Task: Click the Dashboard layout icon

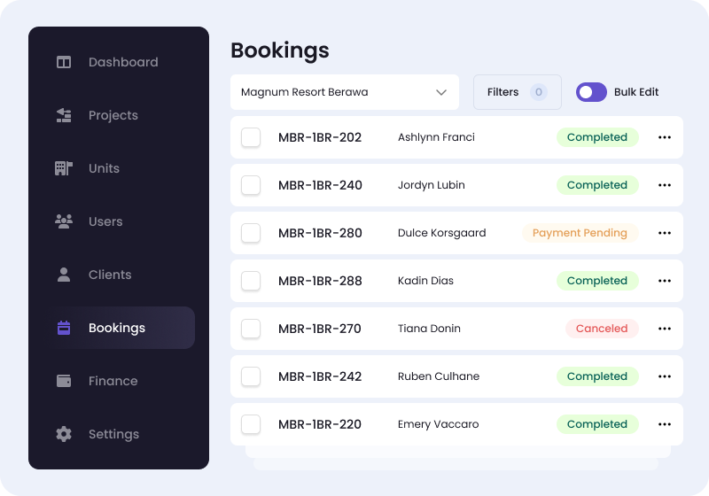Action: tap(64, 62)
